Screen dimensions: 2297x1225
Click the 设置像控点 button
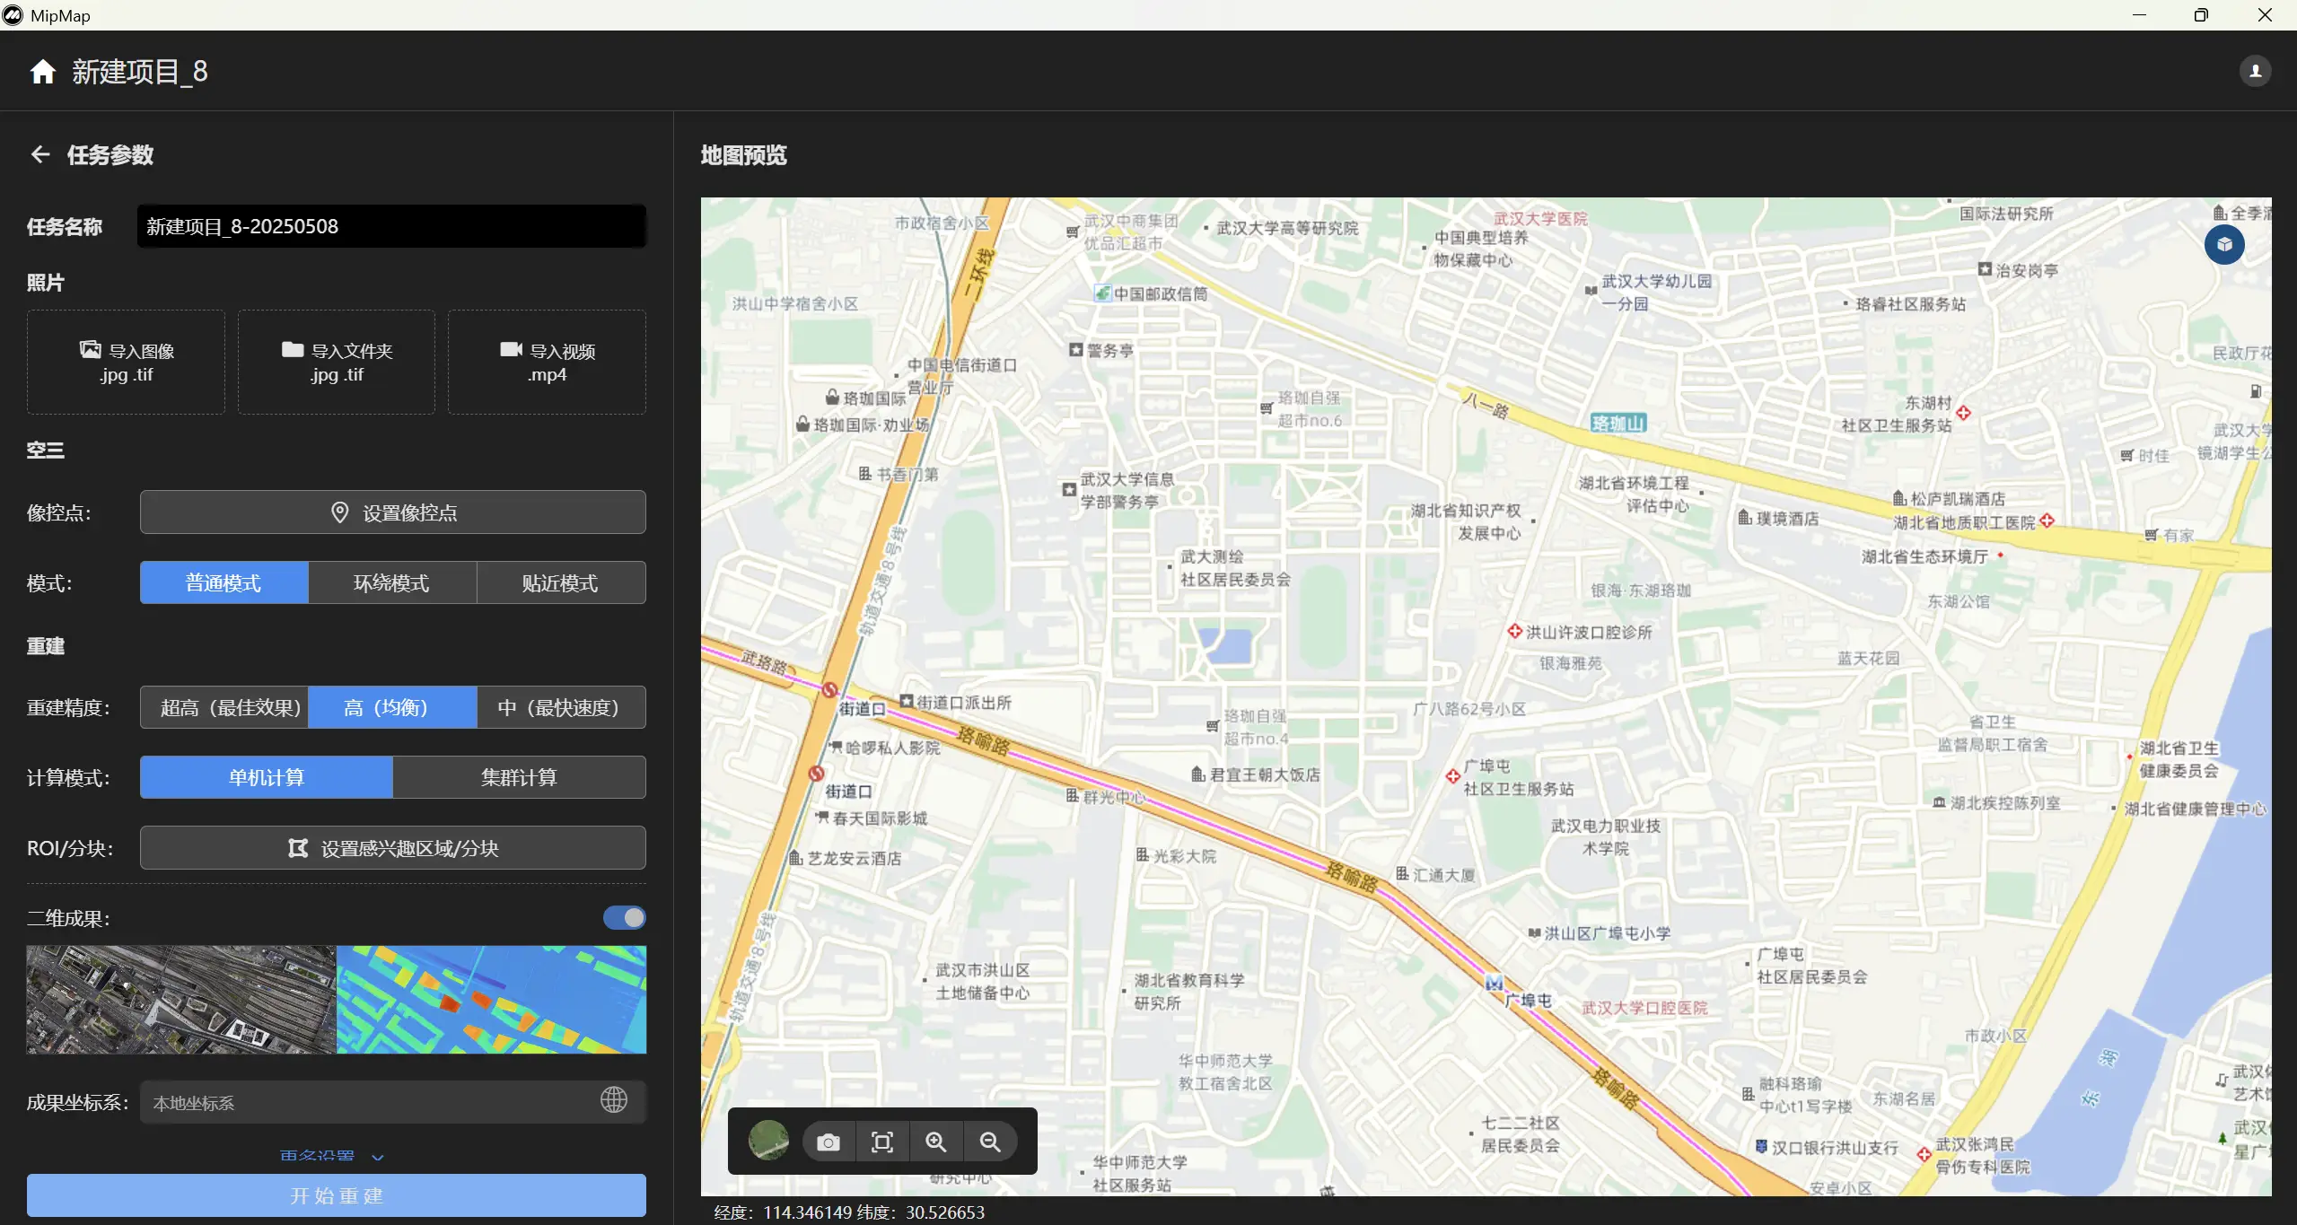click(x=392, y=512)
